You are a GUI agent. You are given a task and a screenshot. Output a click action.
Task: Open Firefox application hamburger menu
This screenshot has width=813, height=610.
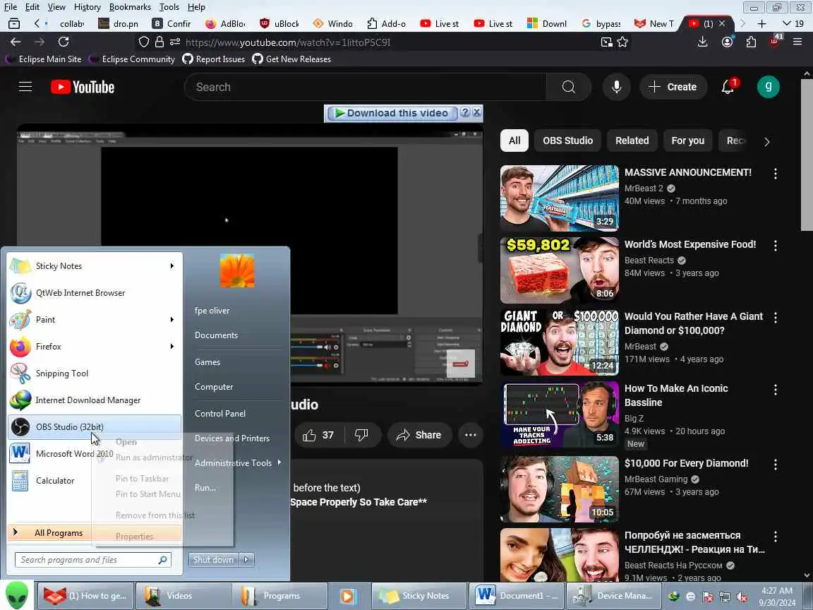coord(797,42)
